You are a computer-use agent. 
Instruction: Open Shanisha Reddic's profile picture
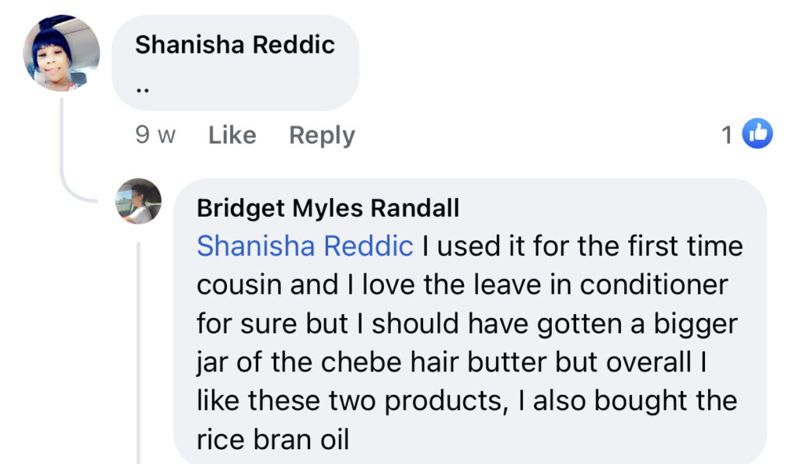61,54
